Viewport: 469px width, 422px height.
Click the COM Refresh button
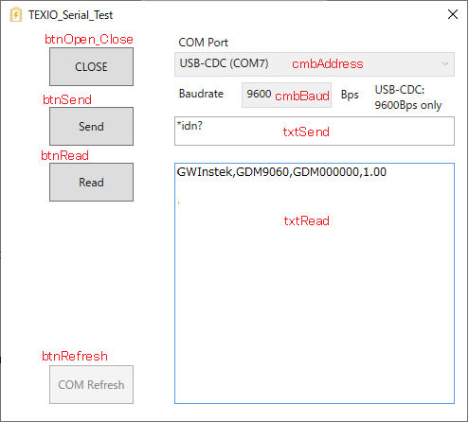(91, 384)
